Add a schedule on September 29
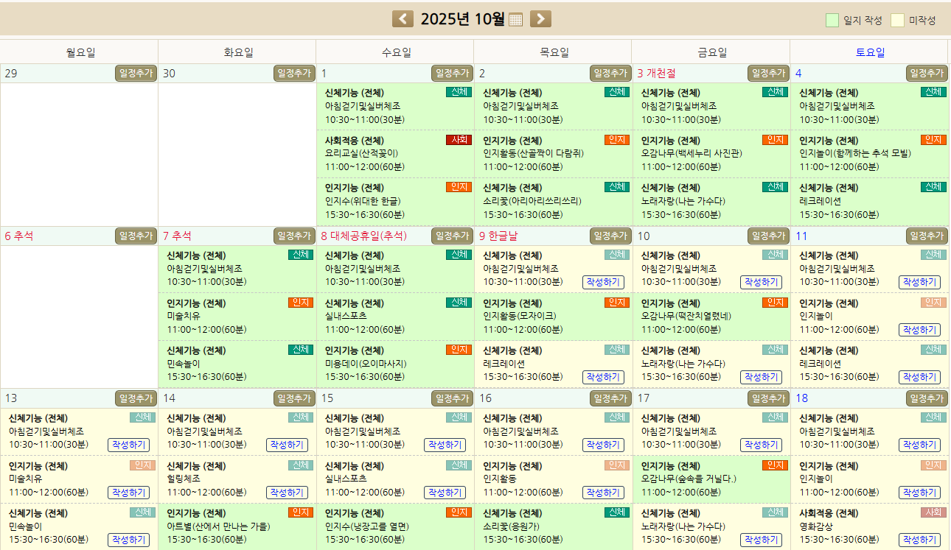The width and height of the screenshot is (951, 550). (136, 73)
